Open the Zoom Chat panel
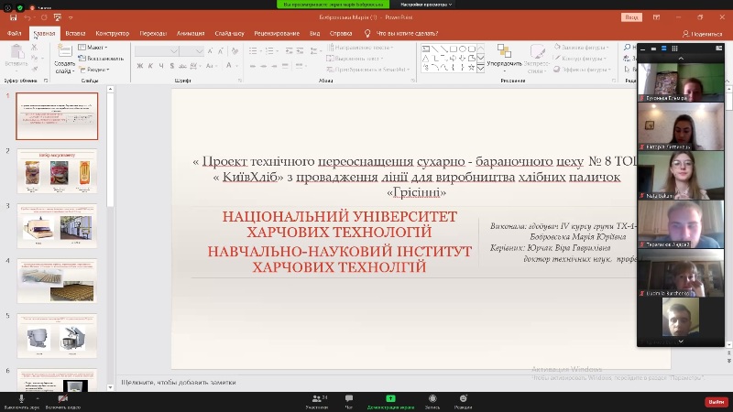Image resolution: width=733 pixels, height=412 pixels. [x=348, y=400]
